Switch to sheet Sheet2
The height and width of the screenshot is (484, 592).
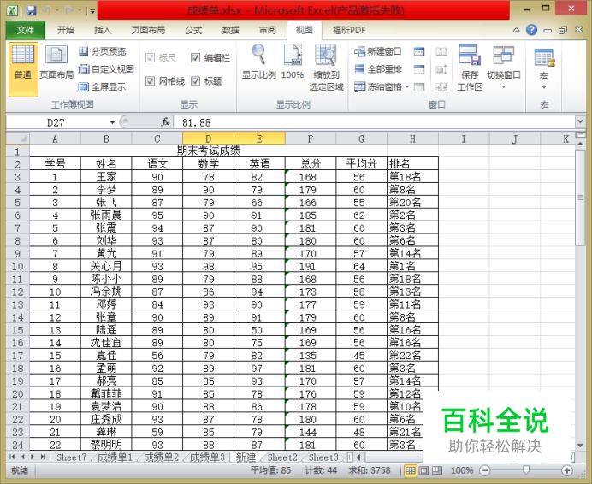282,457
